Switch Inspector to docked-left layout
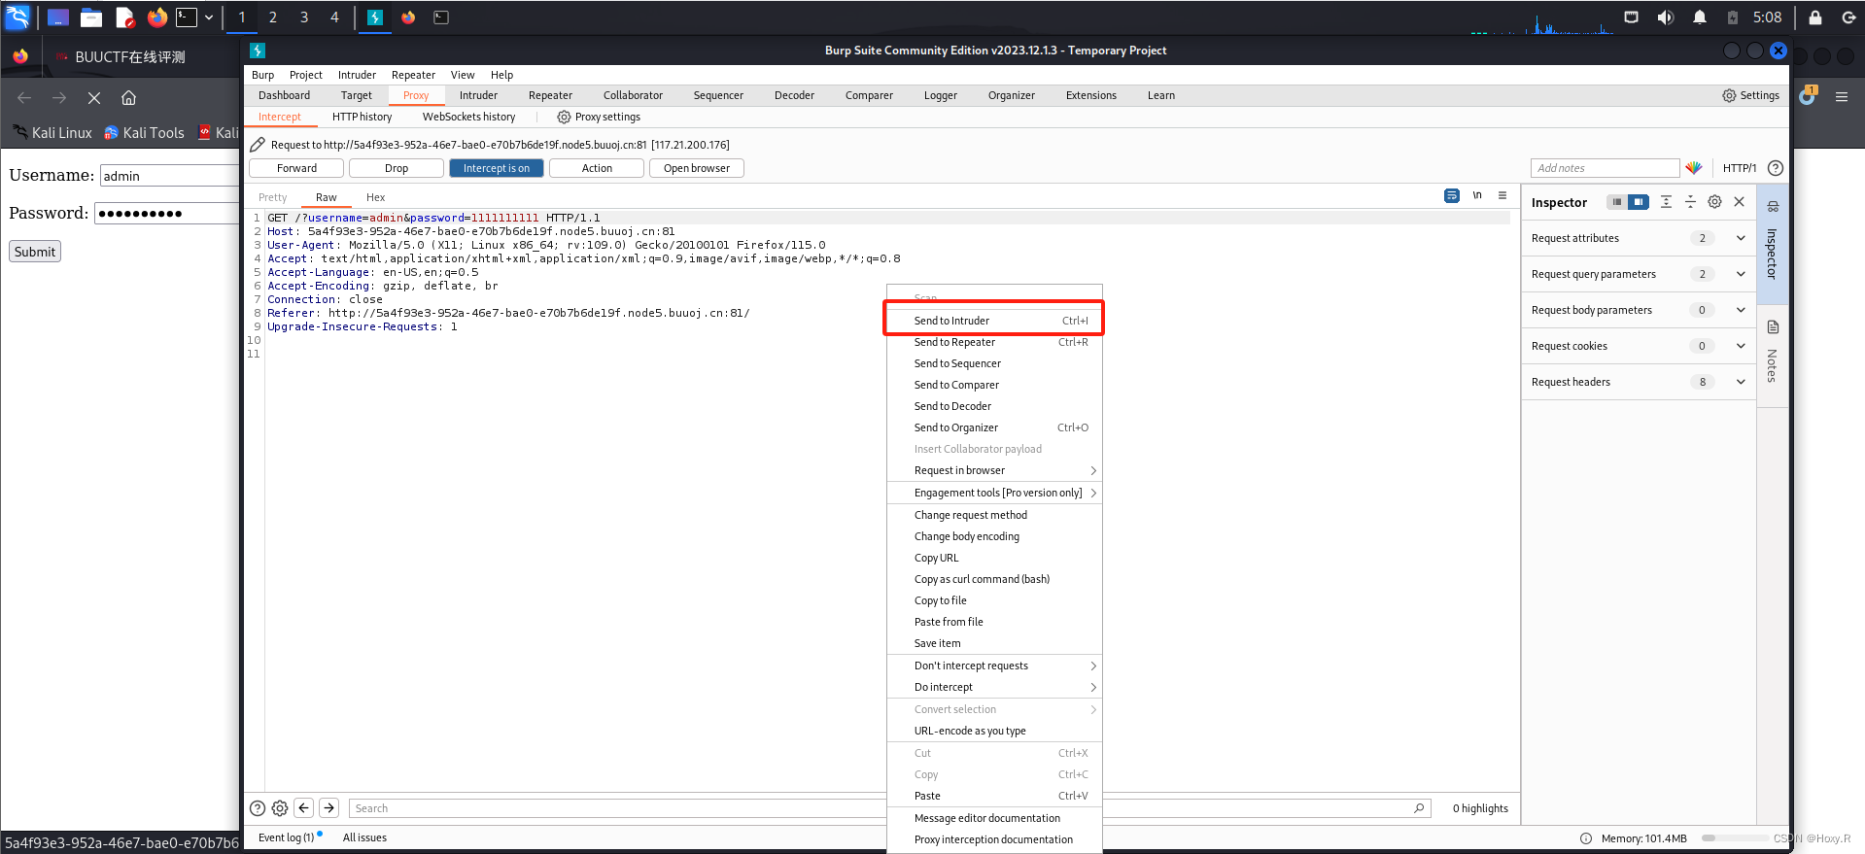This screenshot has height=854, width=1865. click(x=1616, y=202)
